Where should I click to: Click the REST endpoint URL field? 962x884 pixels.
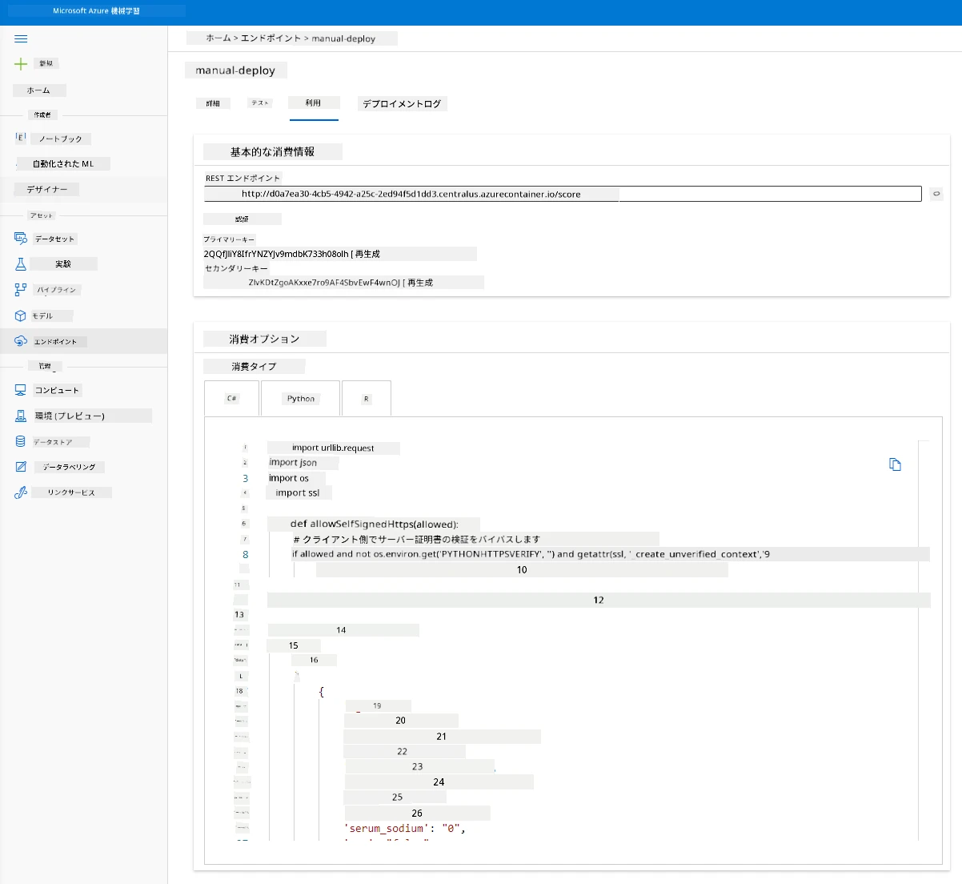coord(563,194)
